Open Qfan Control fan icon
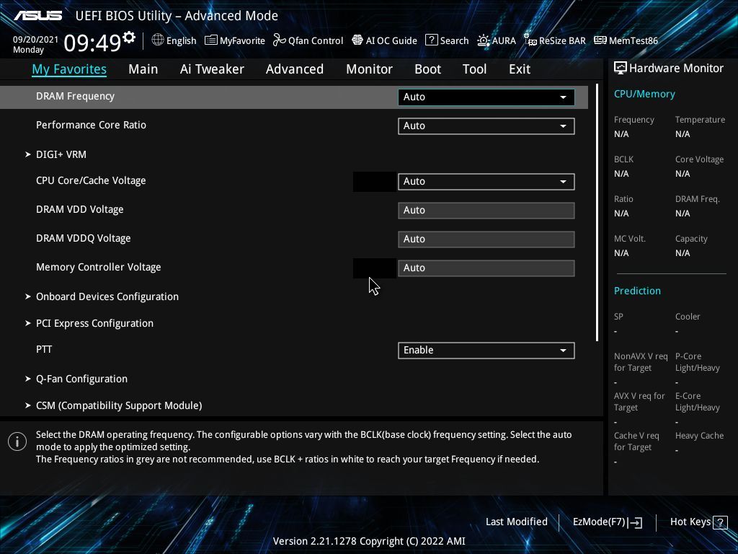The image size is (738, 554). coord(279,40)
